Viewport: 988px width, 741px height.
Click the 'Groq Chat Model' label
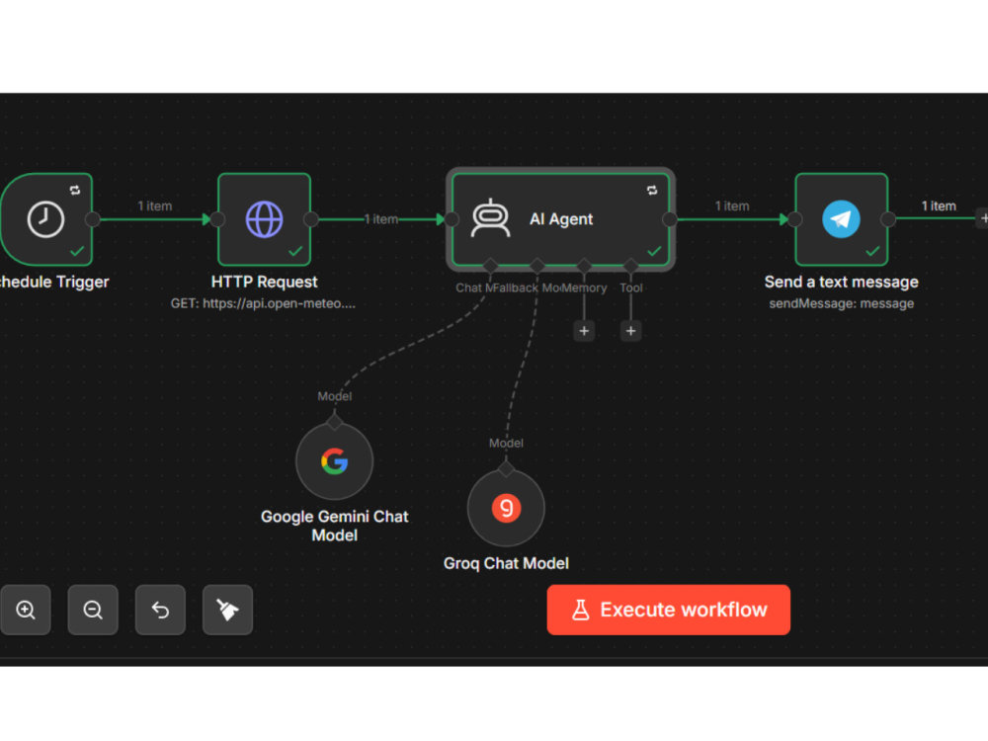point(506,563)
